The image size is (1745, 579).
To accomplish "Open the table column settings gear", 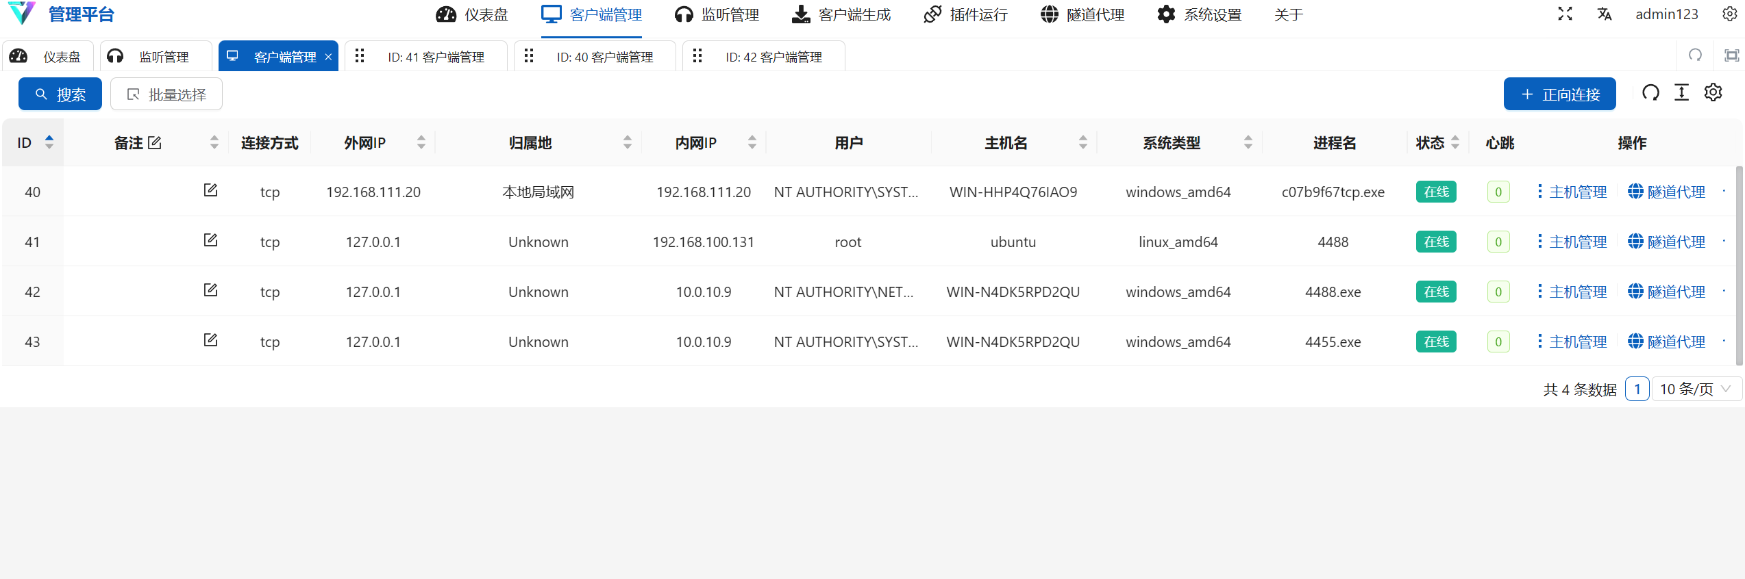I will click(x=1713, y=92).
